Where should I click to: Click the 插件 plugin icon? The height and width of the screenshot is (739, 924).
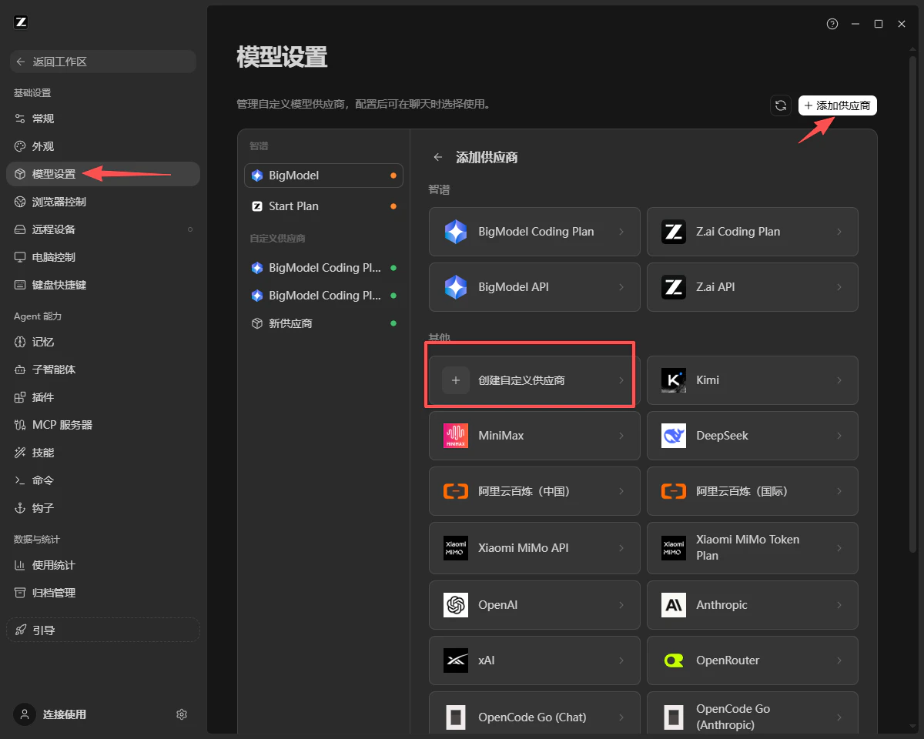pos(20,397)
